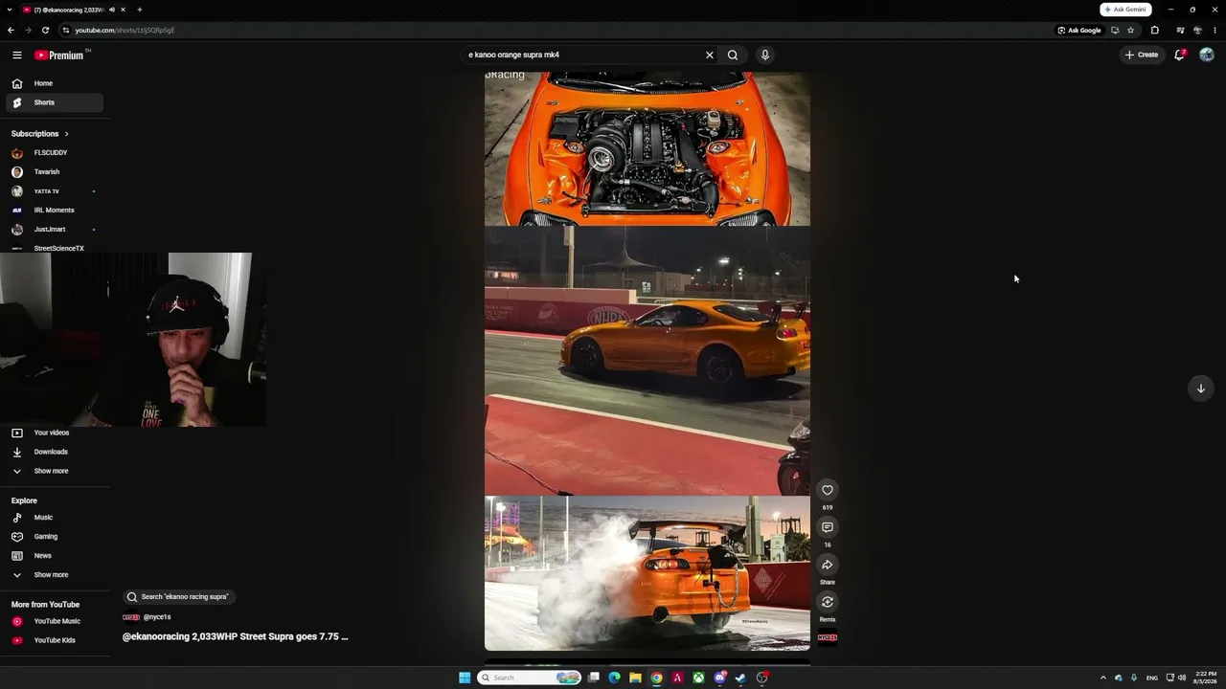
Task: Expand Show more under Explore
Action: click(x=51, y=575)
